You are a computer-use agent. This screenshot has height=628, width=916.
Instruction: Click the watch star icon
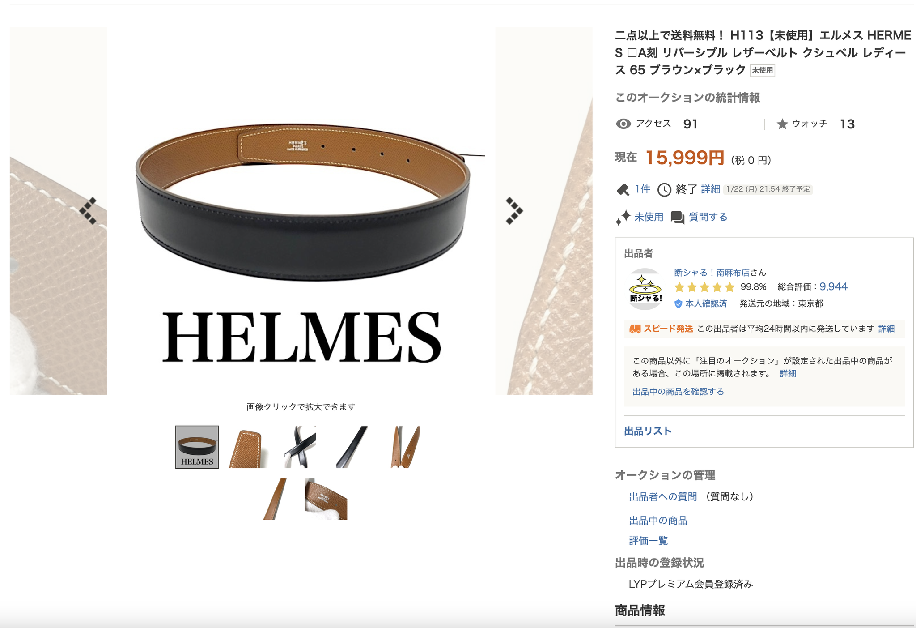click(782, 124)
